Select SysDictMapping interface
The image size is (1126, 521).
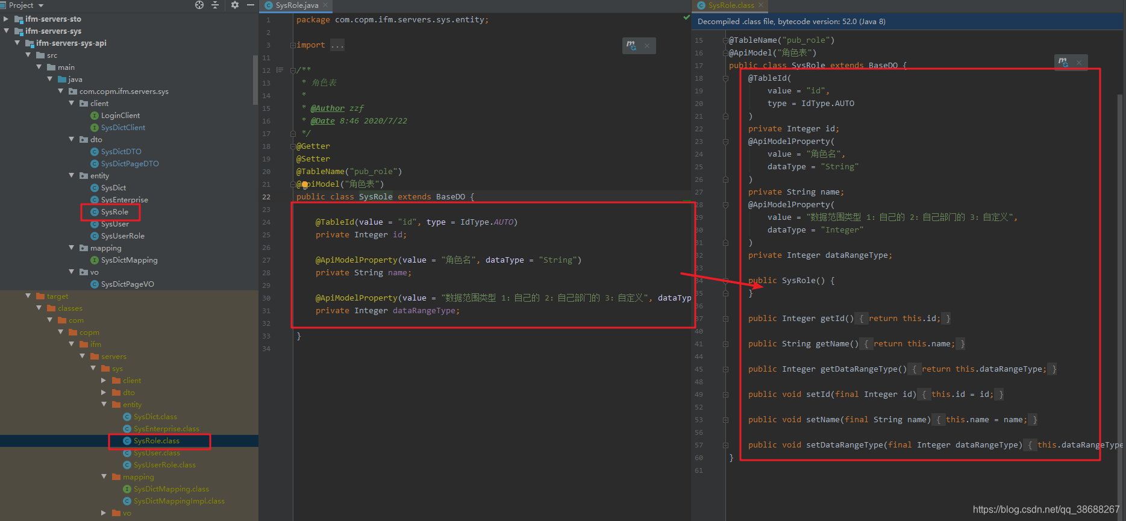click(129, 260)
